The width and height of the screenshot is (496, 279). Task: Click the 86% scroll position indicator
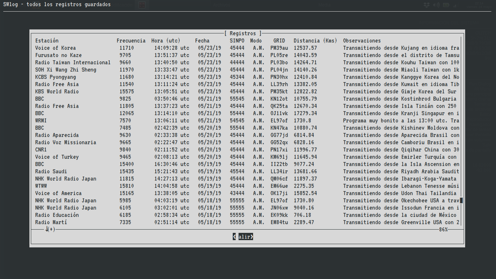(443, 230)
